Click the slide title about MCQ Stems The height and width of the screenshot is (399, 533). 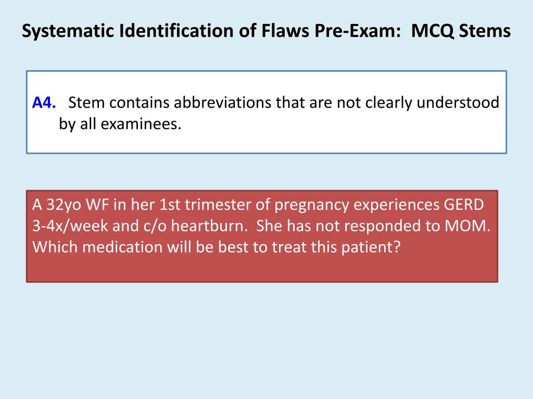point(266,31)
